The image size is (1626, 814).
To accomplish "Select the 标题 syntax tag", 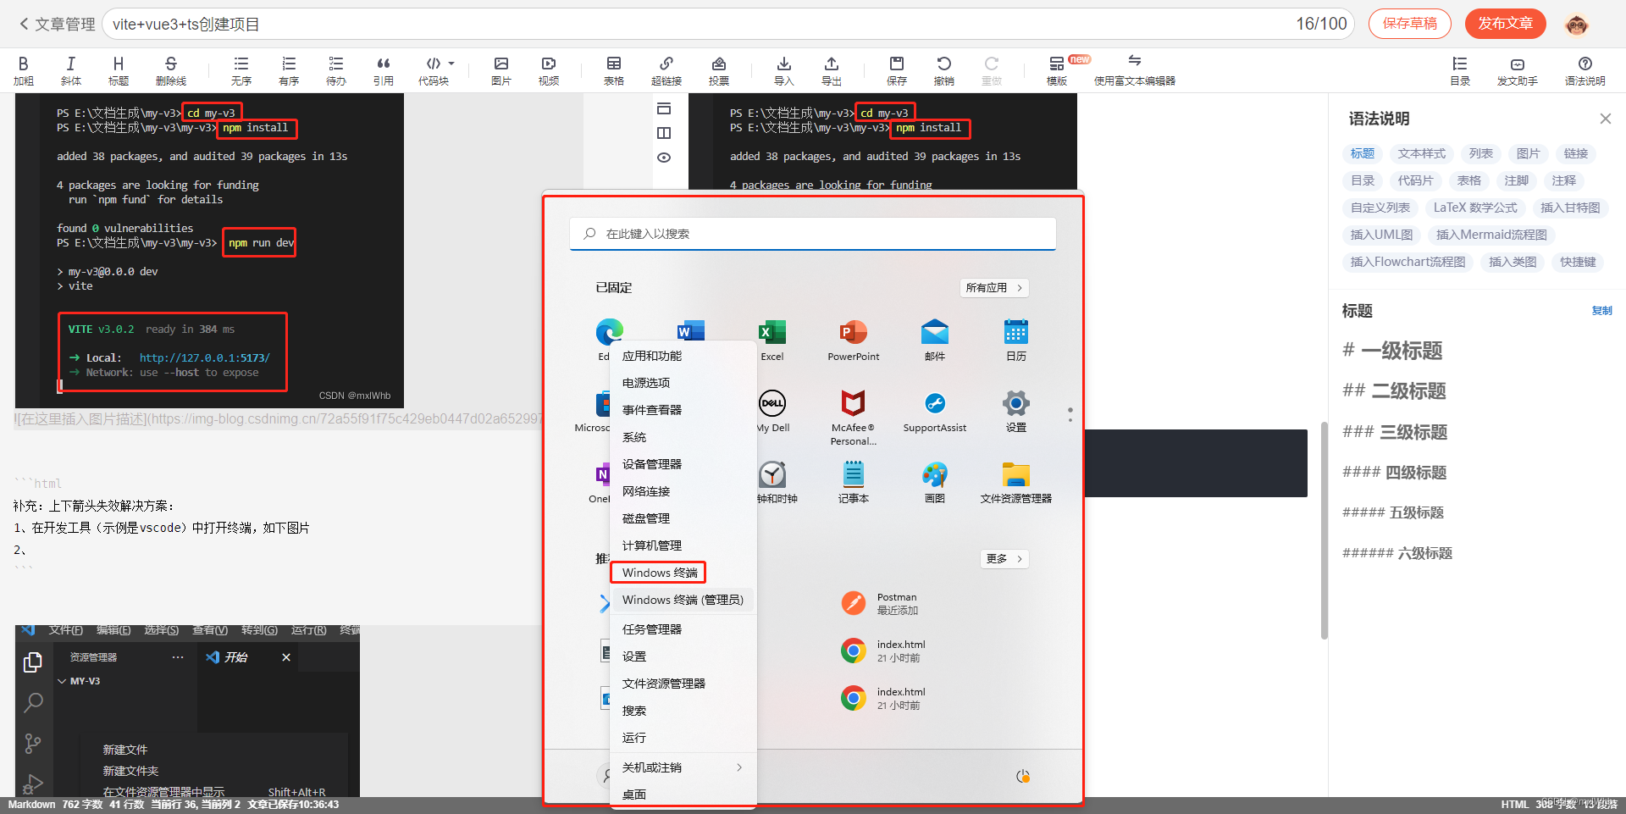I will point(1363,153).
